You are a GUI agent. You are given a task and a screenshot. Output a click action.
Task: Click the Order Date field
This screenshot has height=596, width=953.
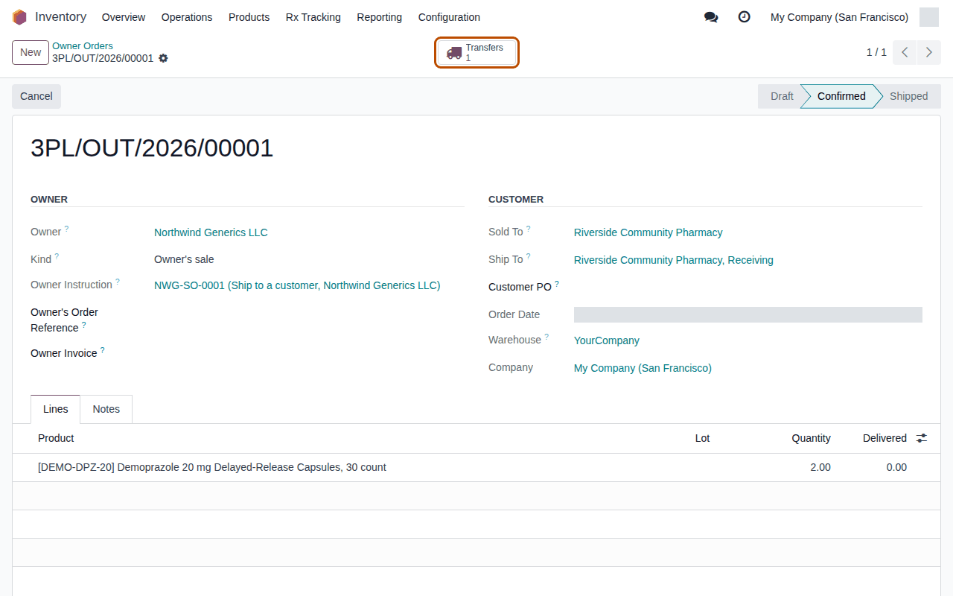pyautogui.click(x=748, y=314)
